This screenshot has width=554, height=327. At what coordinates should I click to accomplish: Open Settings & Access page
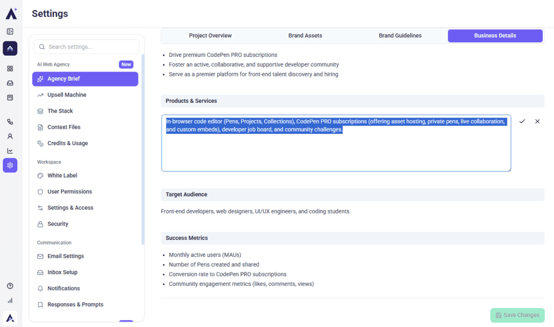[x=85, y=208]
